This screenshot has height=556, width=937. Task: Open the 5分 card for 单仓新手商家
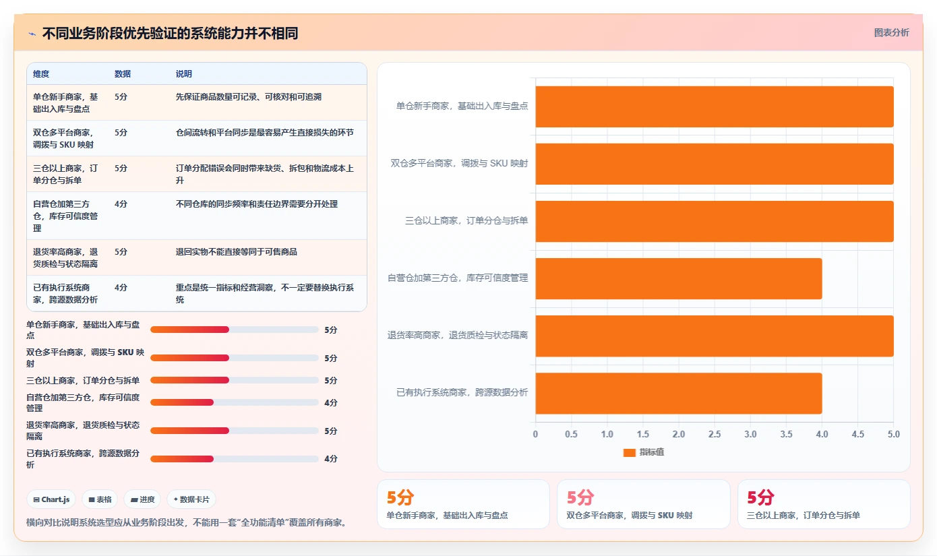(463, 504)
